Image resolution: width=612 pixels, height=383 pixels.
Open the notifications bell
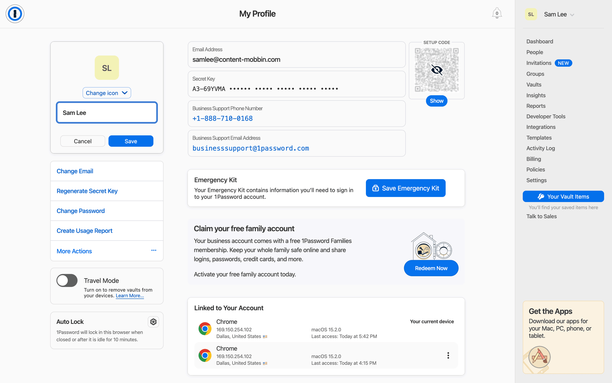497,13
